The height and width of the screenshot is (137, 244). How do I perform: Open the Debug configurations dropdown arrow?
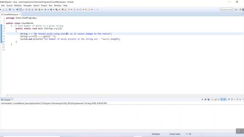[x=48, y=10]
